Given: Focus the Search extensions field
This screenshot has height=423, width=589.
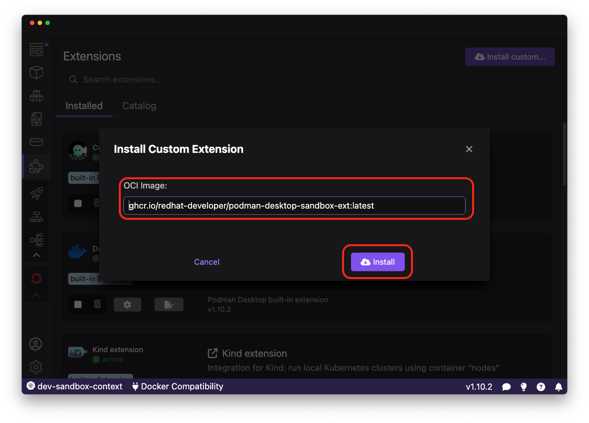Looking at the screenshot, I should click(x=164, y=79).
